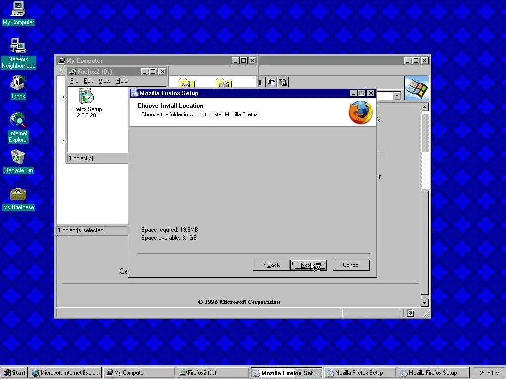Image resolution: width=506 pixels, height=379 pixels.
Task: Maximize the My Computer window
Action: coord(244,61)
